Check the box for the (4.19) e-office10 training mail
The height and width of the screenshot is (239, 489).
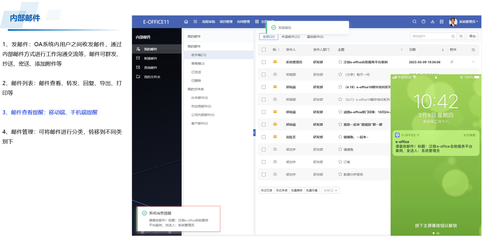pos(264,87)
